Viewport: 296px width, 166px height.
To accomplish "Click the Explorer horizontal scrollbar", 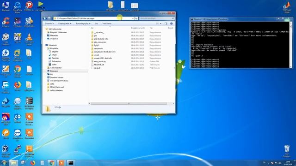I will [x=129, y=103].
